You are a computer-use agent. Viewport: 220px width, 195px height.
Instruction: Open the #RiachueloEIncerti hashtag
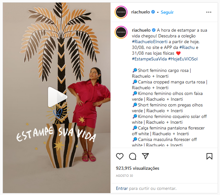(x=150, y=42)
